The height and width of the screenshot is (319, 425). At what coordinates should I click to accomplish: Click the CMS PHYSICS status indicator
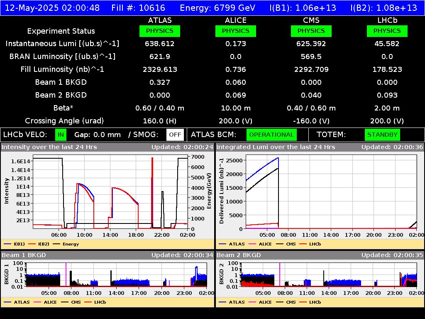click(x=311, y=31)
